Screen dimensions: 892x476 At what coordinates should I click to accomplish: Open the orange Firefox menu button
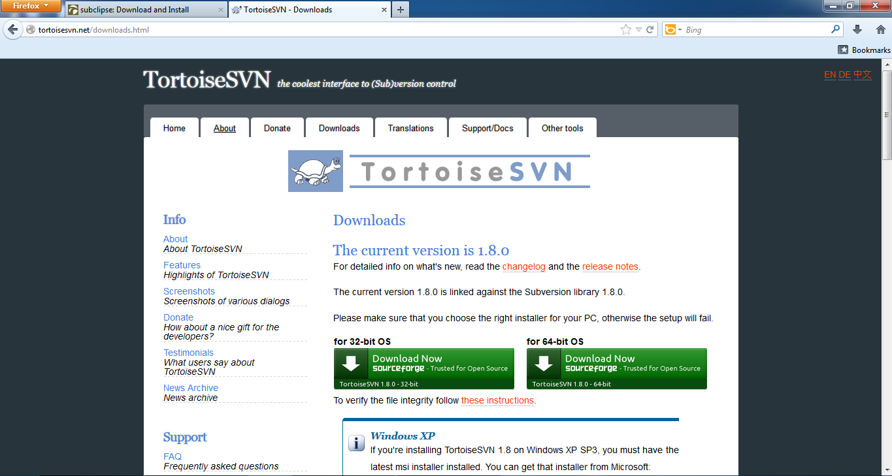point(31,7)
